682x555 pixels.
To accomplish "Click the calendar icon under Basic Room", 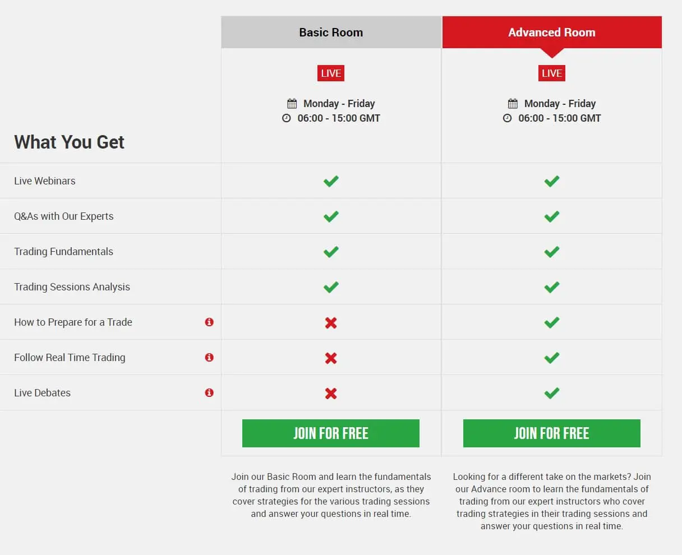I will coord(292,103).
